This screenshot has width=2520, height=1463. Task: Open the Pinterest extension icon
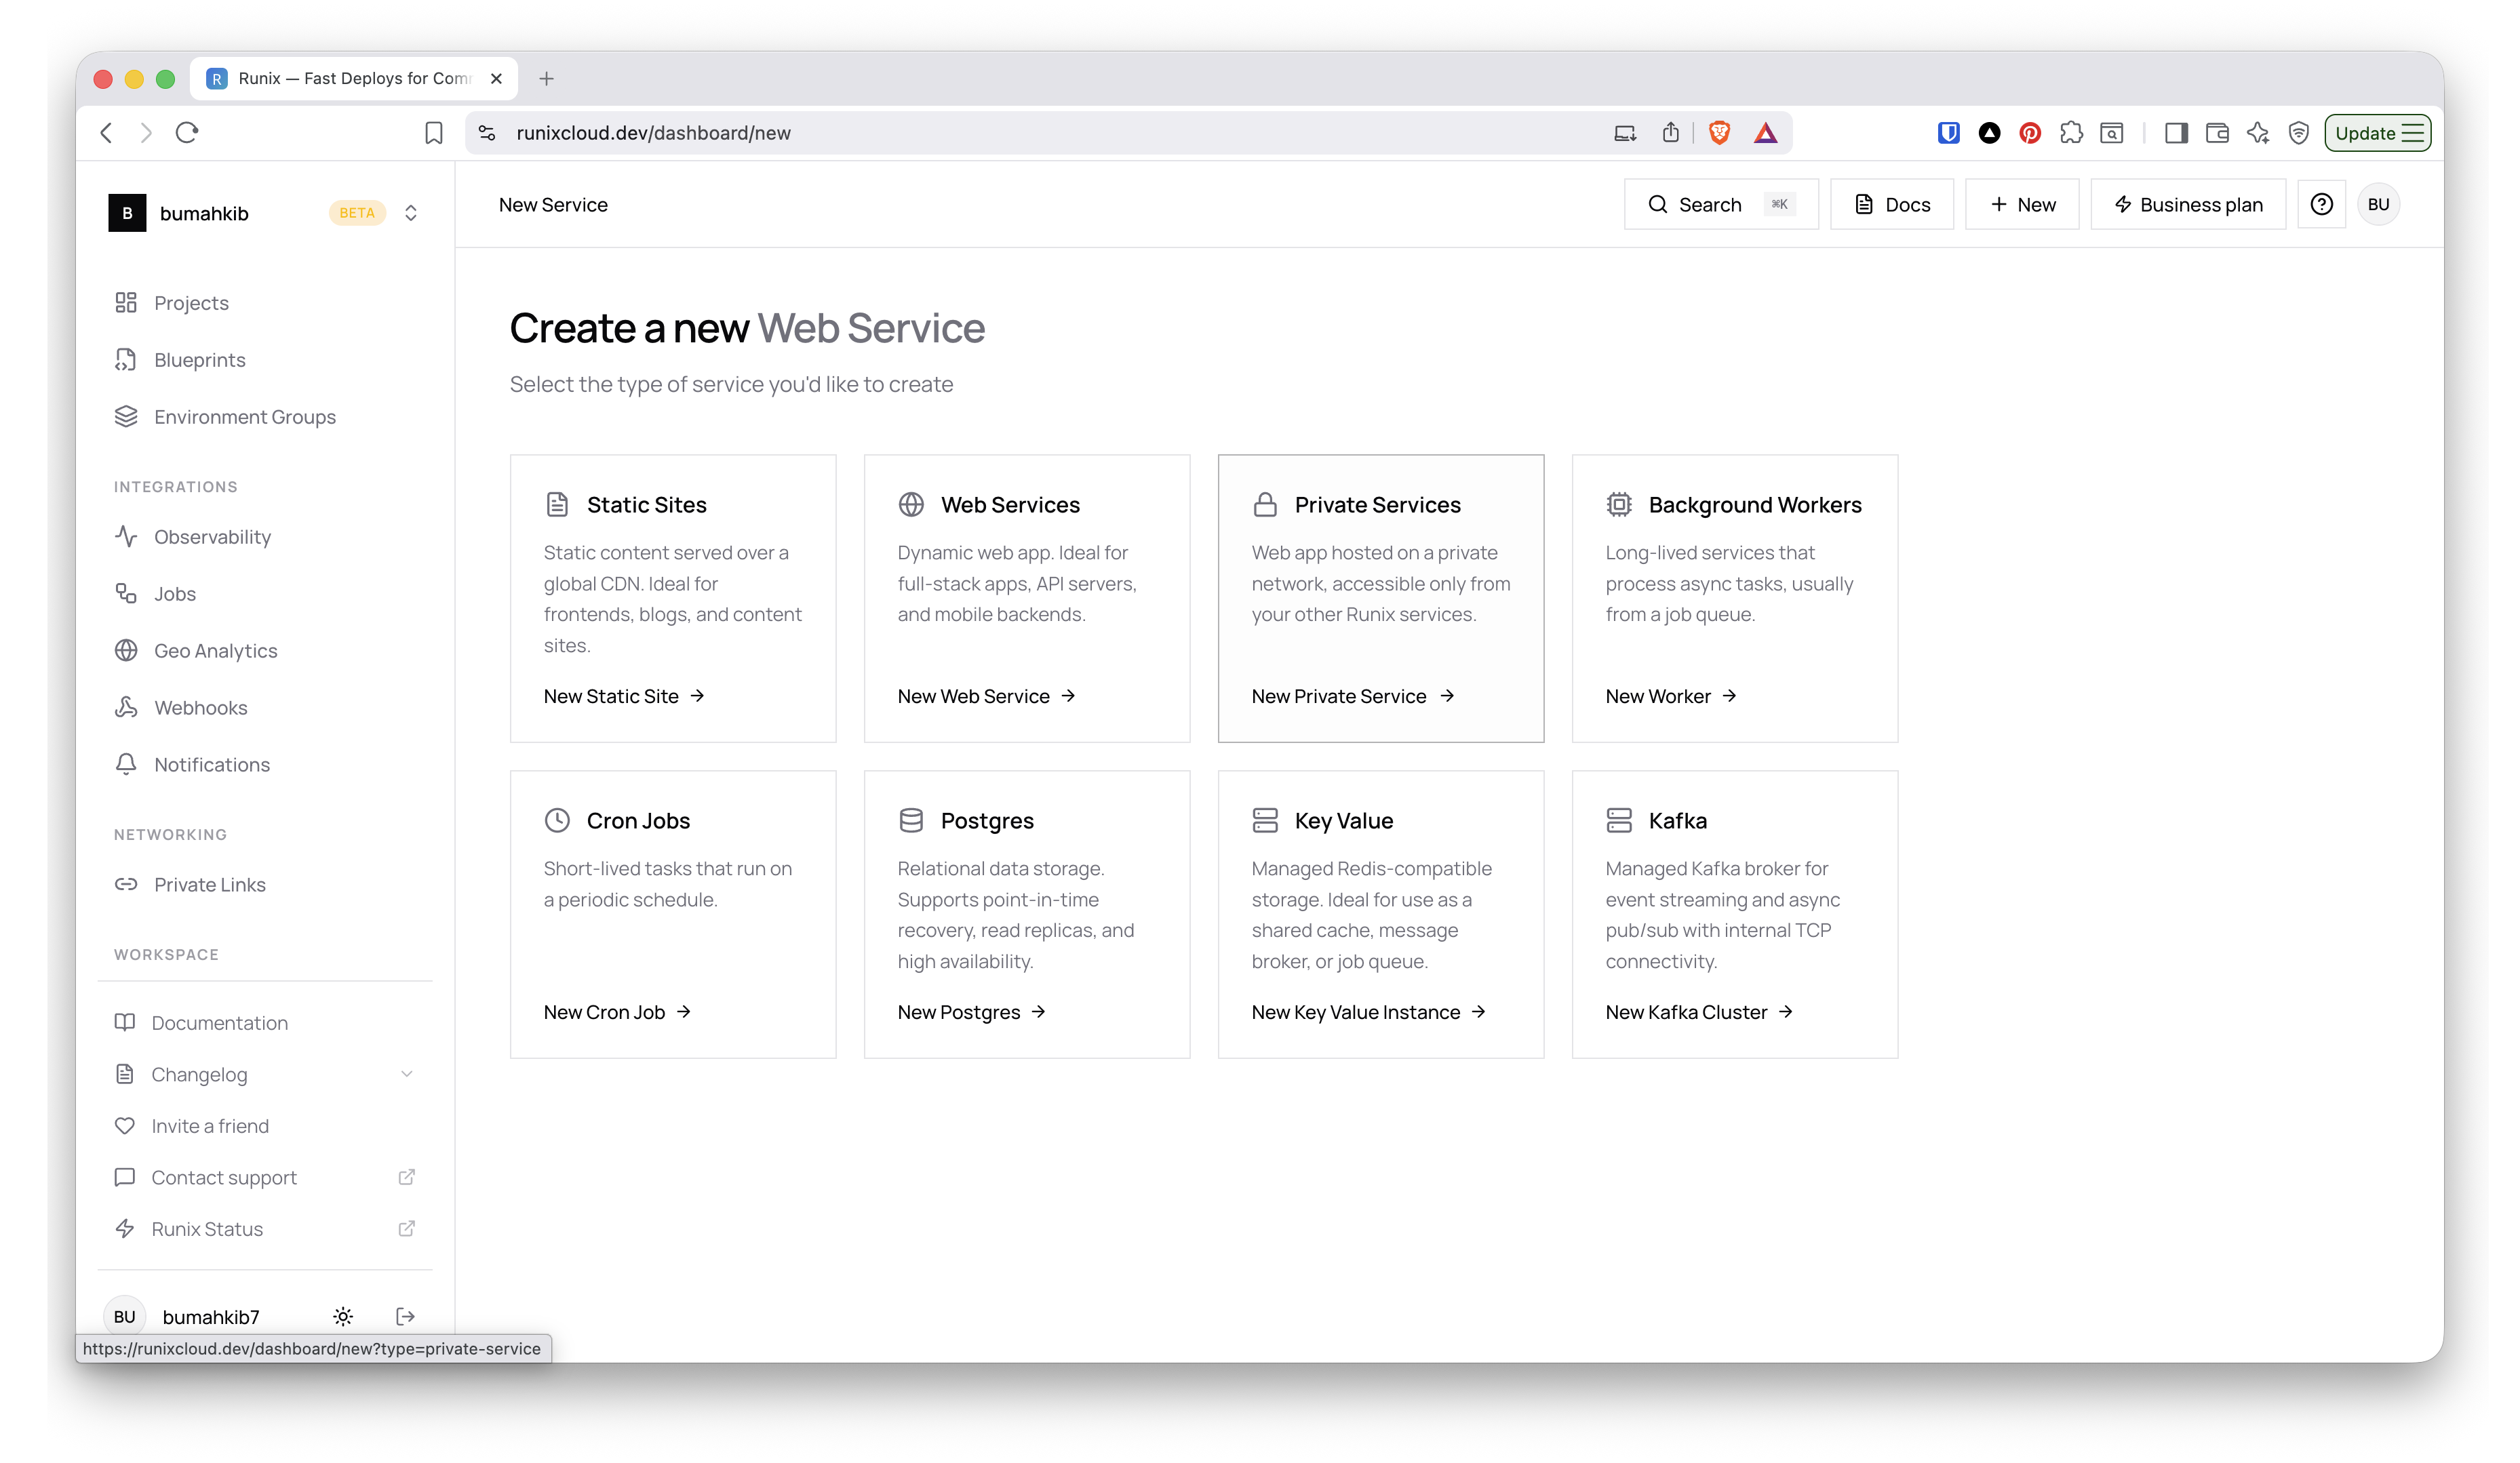click(2030, 133)
